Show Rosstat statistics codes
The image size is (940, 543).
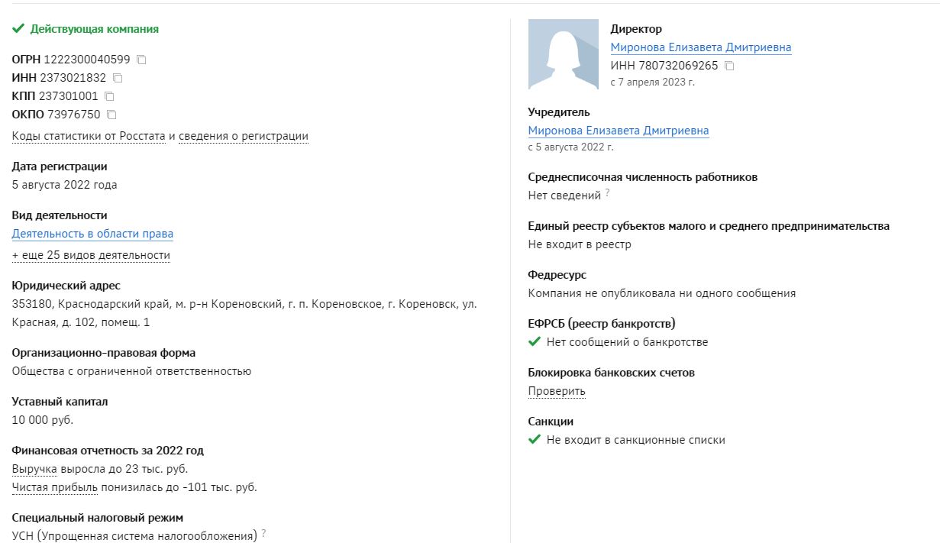(89, 136)
